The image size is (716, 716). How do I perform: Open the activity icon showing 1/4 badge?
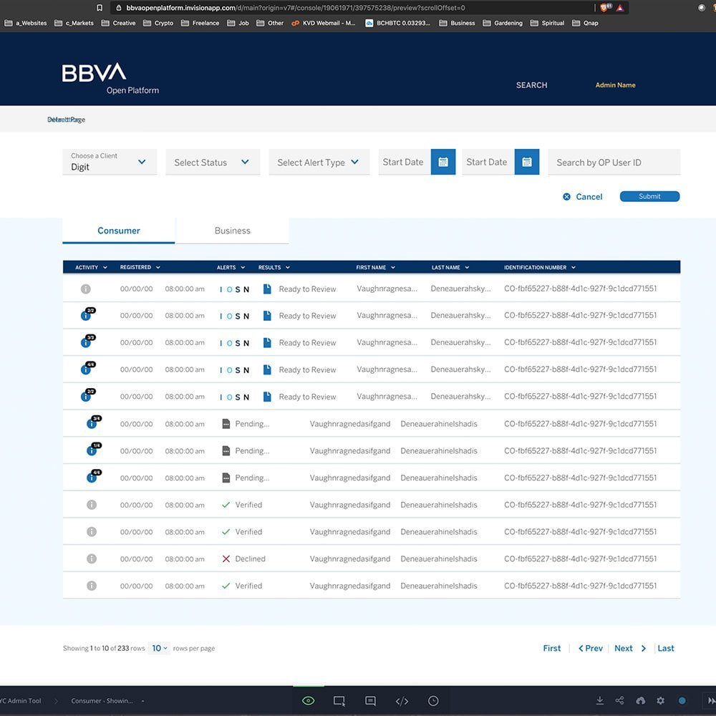click(x=92, y=451)
